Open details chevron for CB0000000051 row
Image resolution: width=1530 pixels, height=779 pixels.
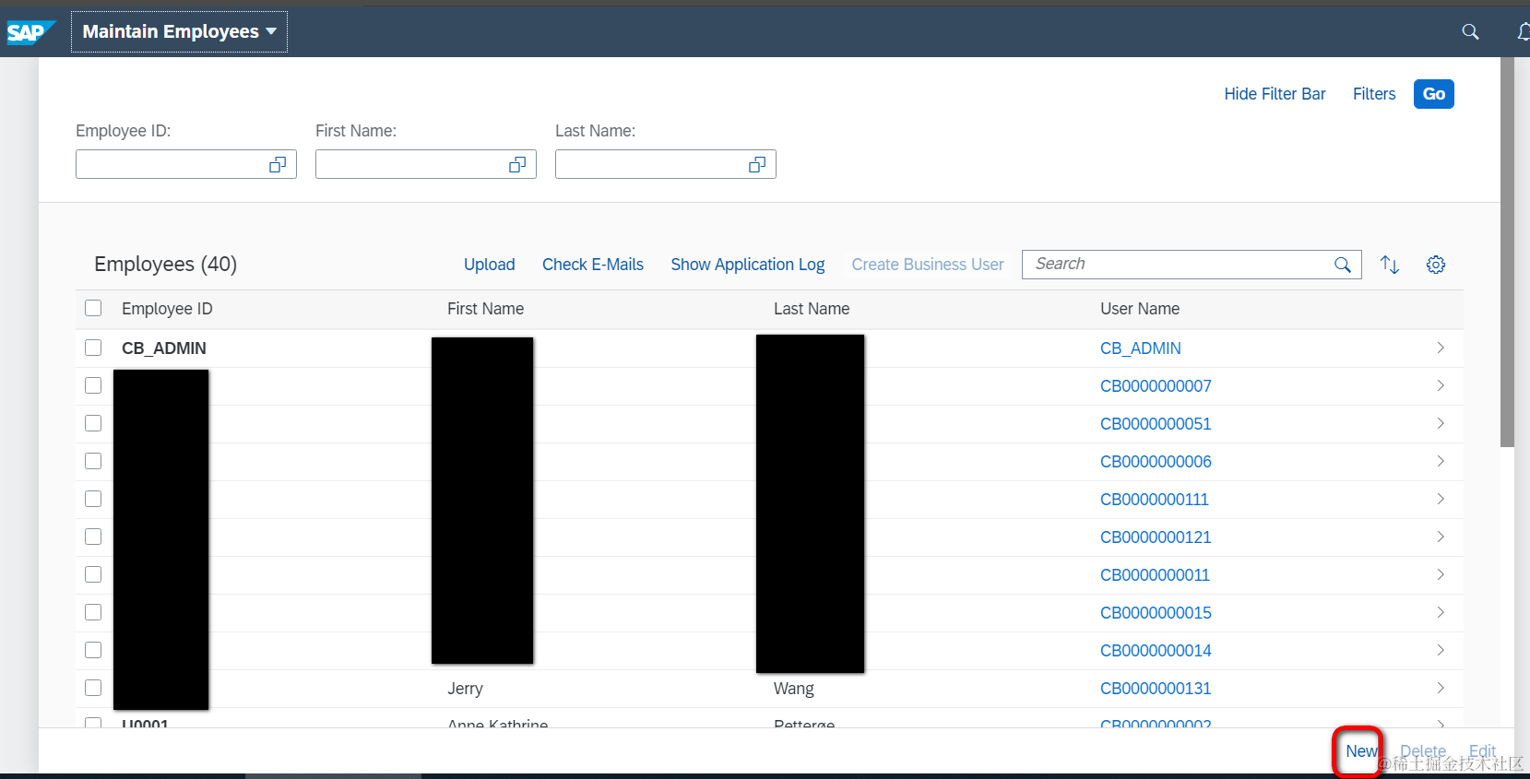coord(1441,423)
